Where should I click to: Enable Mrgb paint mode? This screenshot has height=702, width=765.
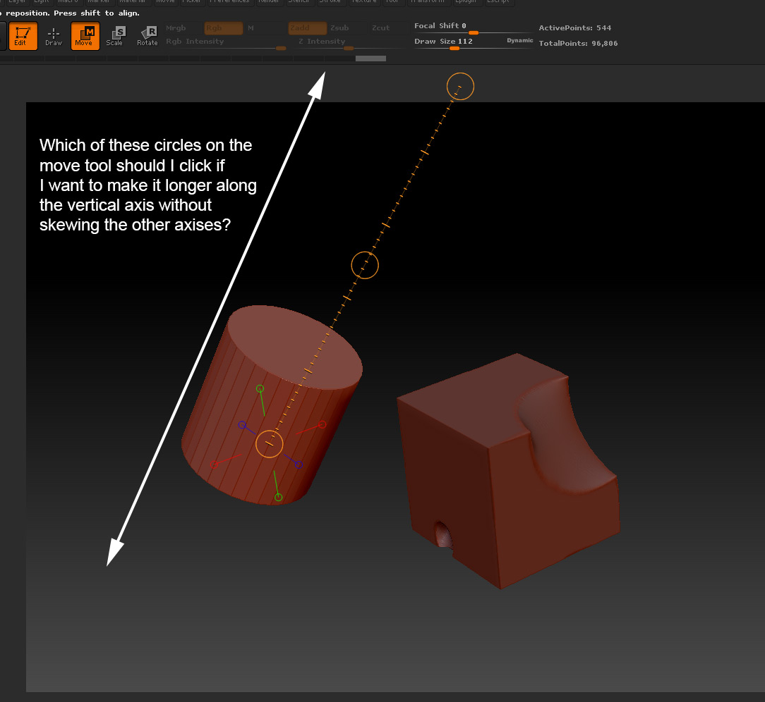click(x=176, y=27)
